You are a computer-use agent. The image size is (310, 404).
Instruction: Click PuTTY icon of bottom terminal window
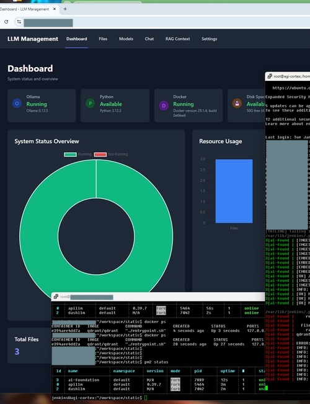tap(56, 297)
